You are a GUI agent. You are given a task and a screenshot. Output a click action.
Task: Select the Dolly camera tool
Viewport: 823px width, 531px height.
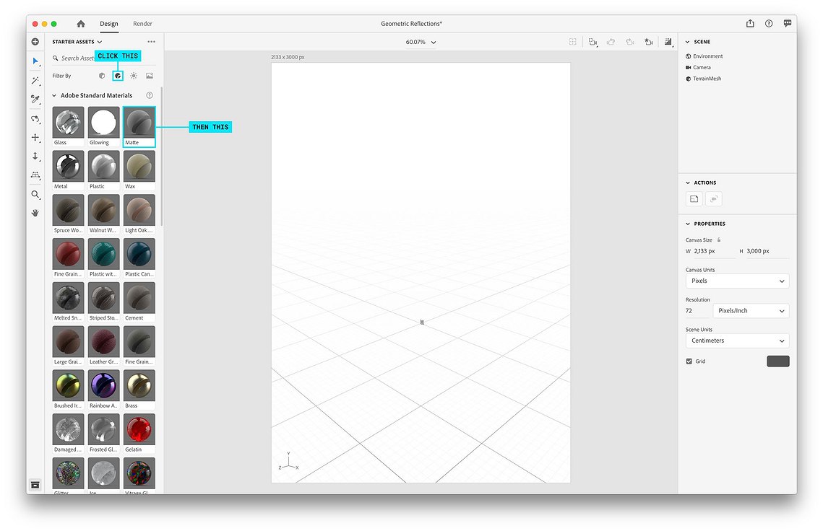pyautogui.click(x=35, y=157)
